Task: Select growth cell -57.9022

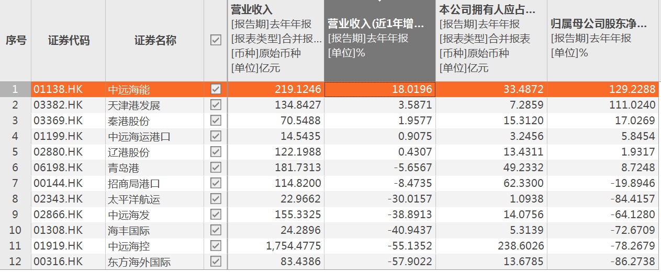Action: 380,262
